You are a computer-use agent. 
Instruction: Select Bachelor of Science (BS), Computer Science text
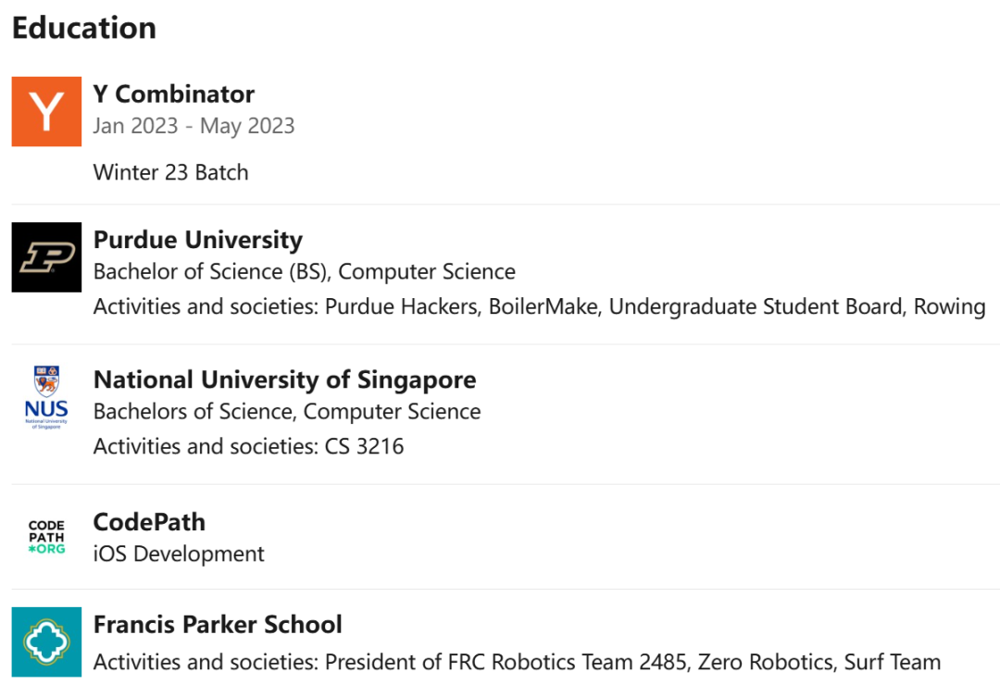[305, 271]
